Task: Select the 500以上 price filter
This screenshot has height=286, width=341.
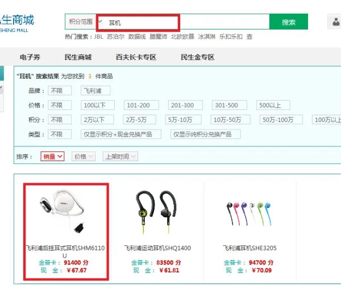Action: (x=273, y=105)
